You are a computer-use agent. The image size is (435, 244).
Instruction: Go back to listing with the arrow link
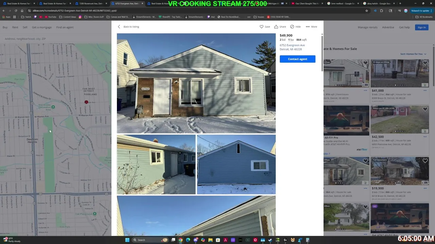pyautogui.click(x=128, y=26)
